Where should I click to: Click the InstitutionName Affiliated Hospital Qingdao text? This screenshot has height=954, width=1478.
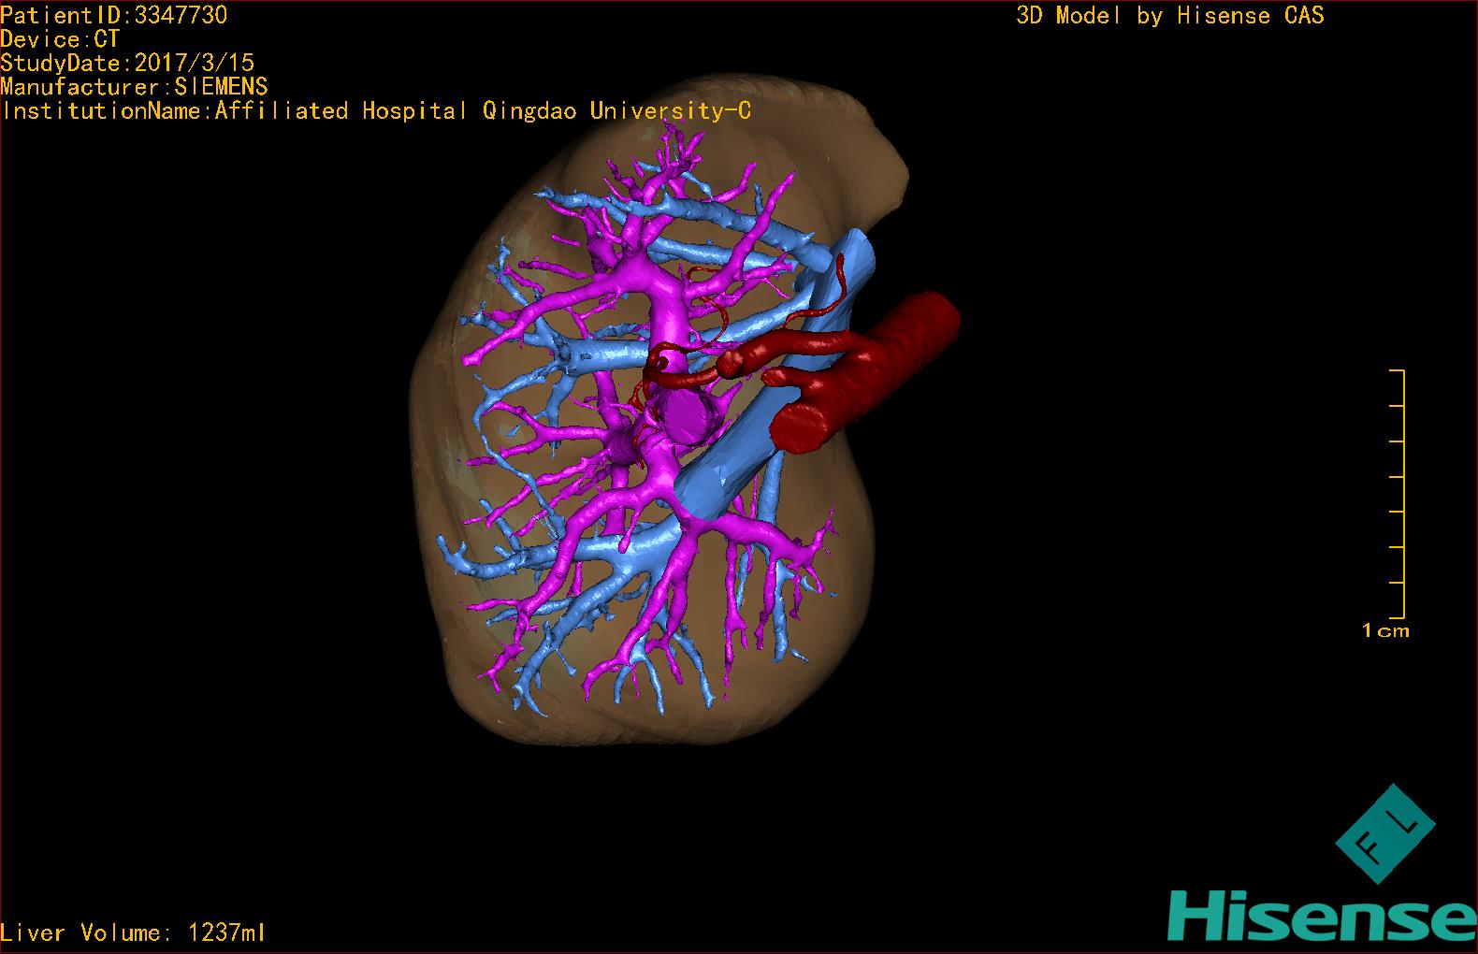(376, 111)
